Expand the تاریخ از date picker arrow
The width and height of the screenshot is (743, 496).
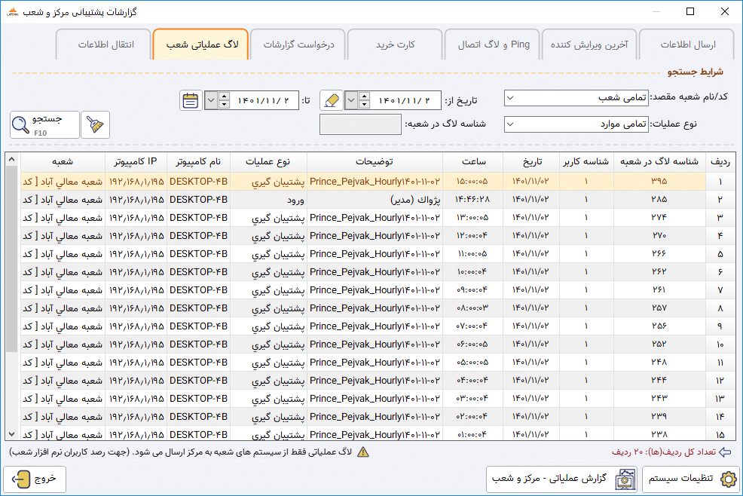(x=351, y=100)
